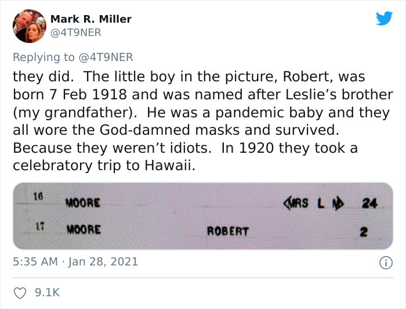Open Mark R. Miller's profile avatar

point(30,26)
